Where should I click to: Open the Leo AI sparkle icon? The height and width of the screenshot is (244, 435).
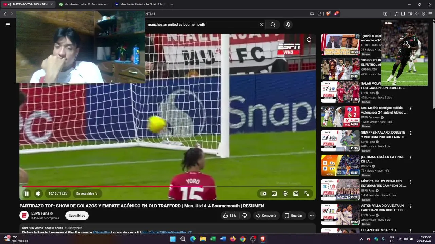pos(417,14)
